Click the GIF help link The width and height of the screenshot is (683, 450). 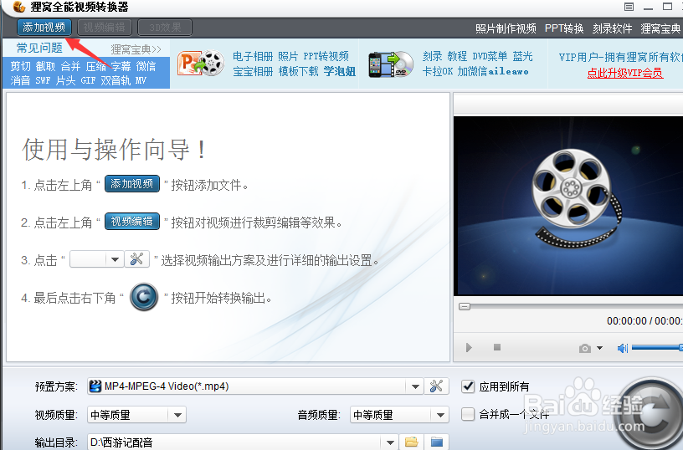coord(88,80)
